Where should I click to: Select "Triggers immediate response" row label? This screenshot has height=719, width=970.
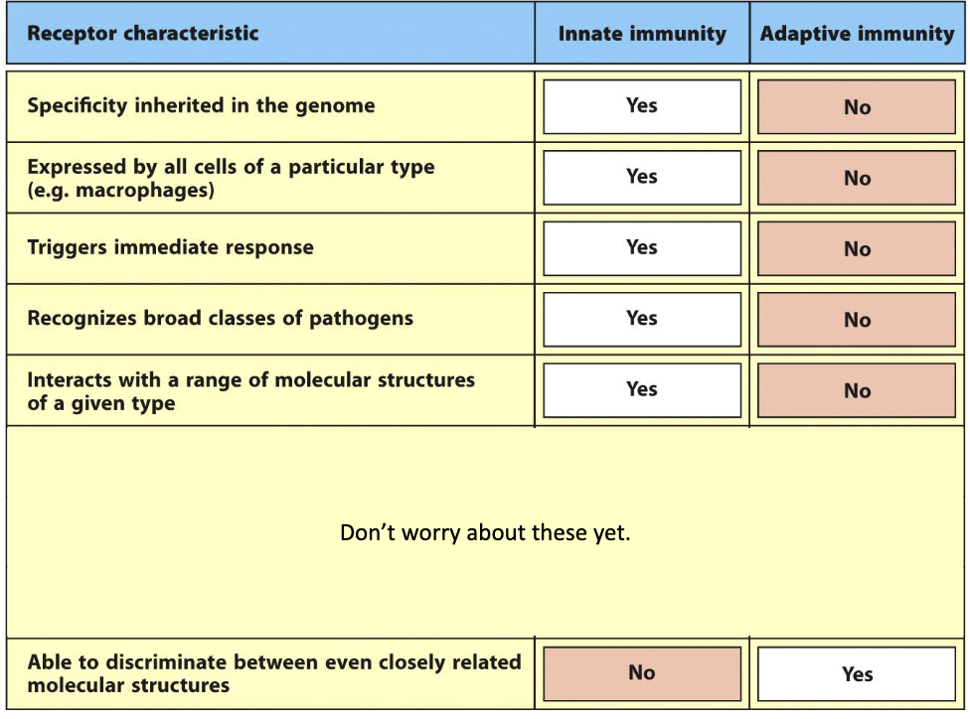pyautogui.click(x=170, y=247)
